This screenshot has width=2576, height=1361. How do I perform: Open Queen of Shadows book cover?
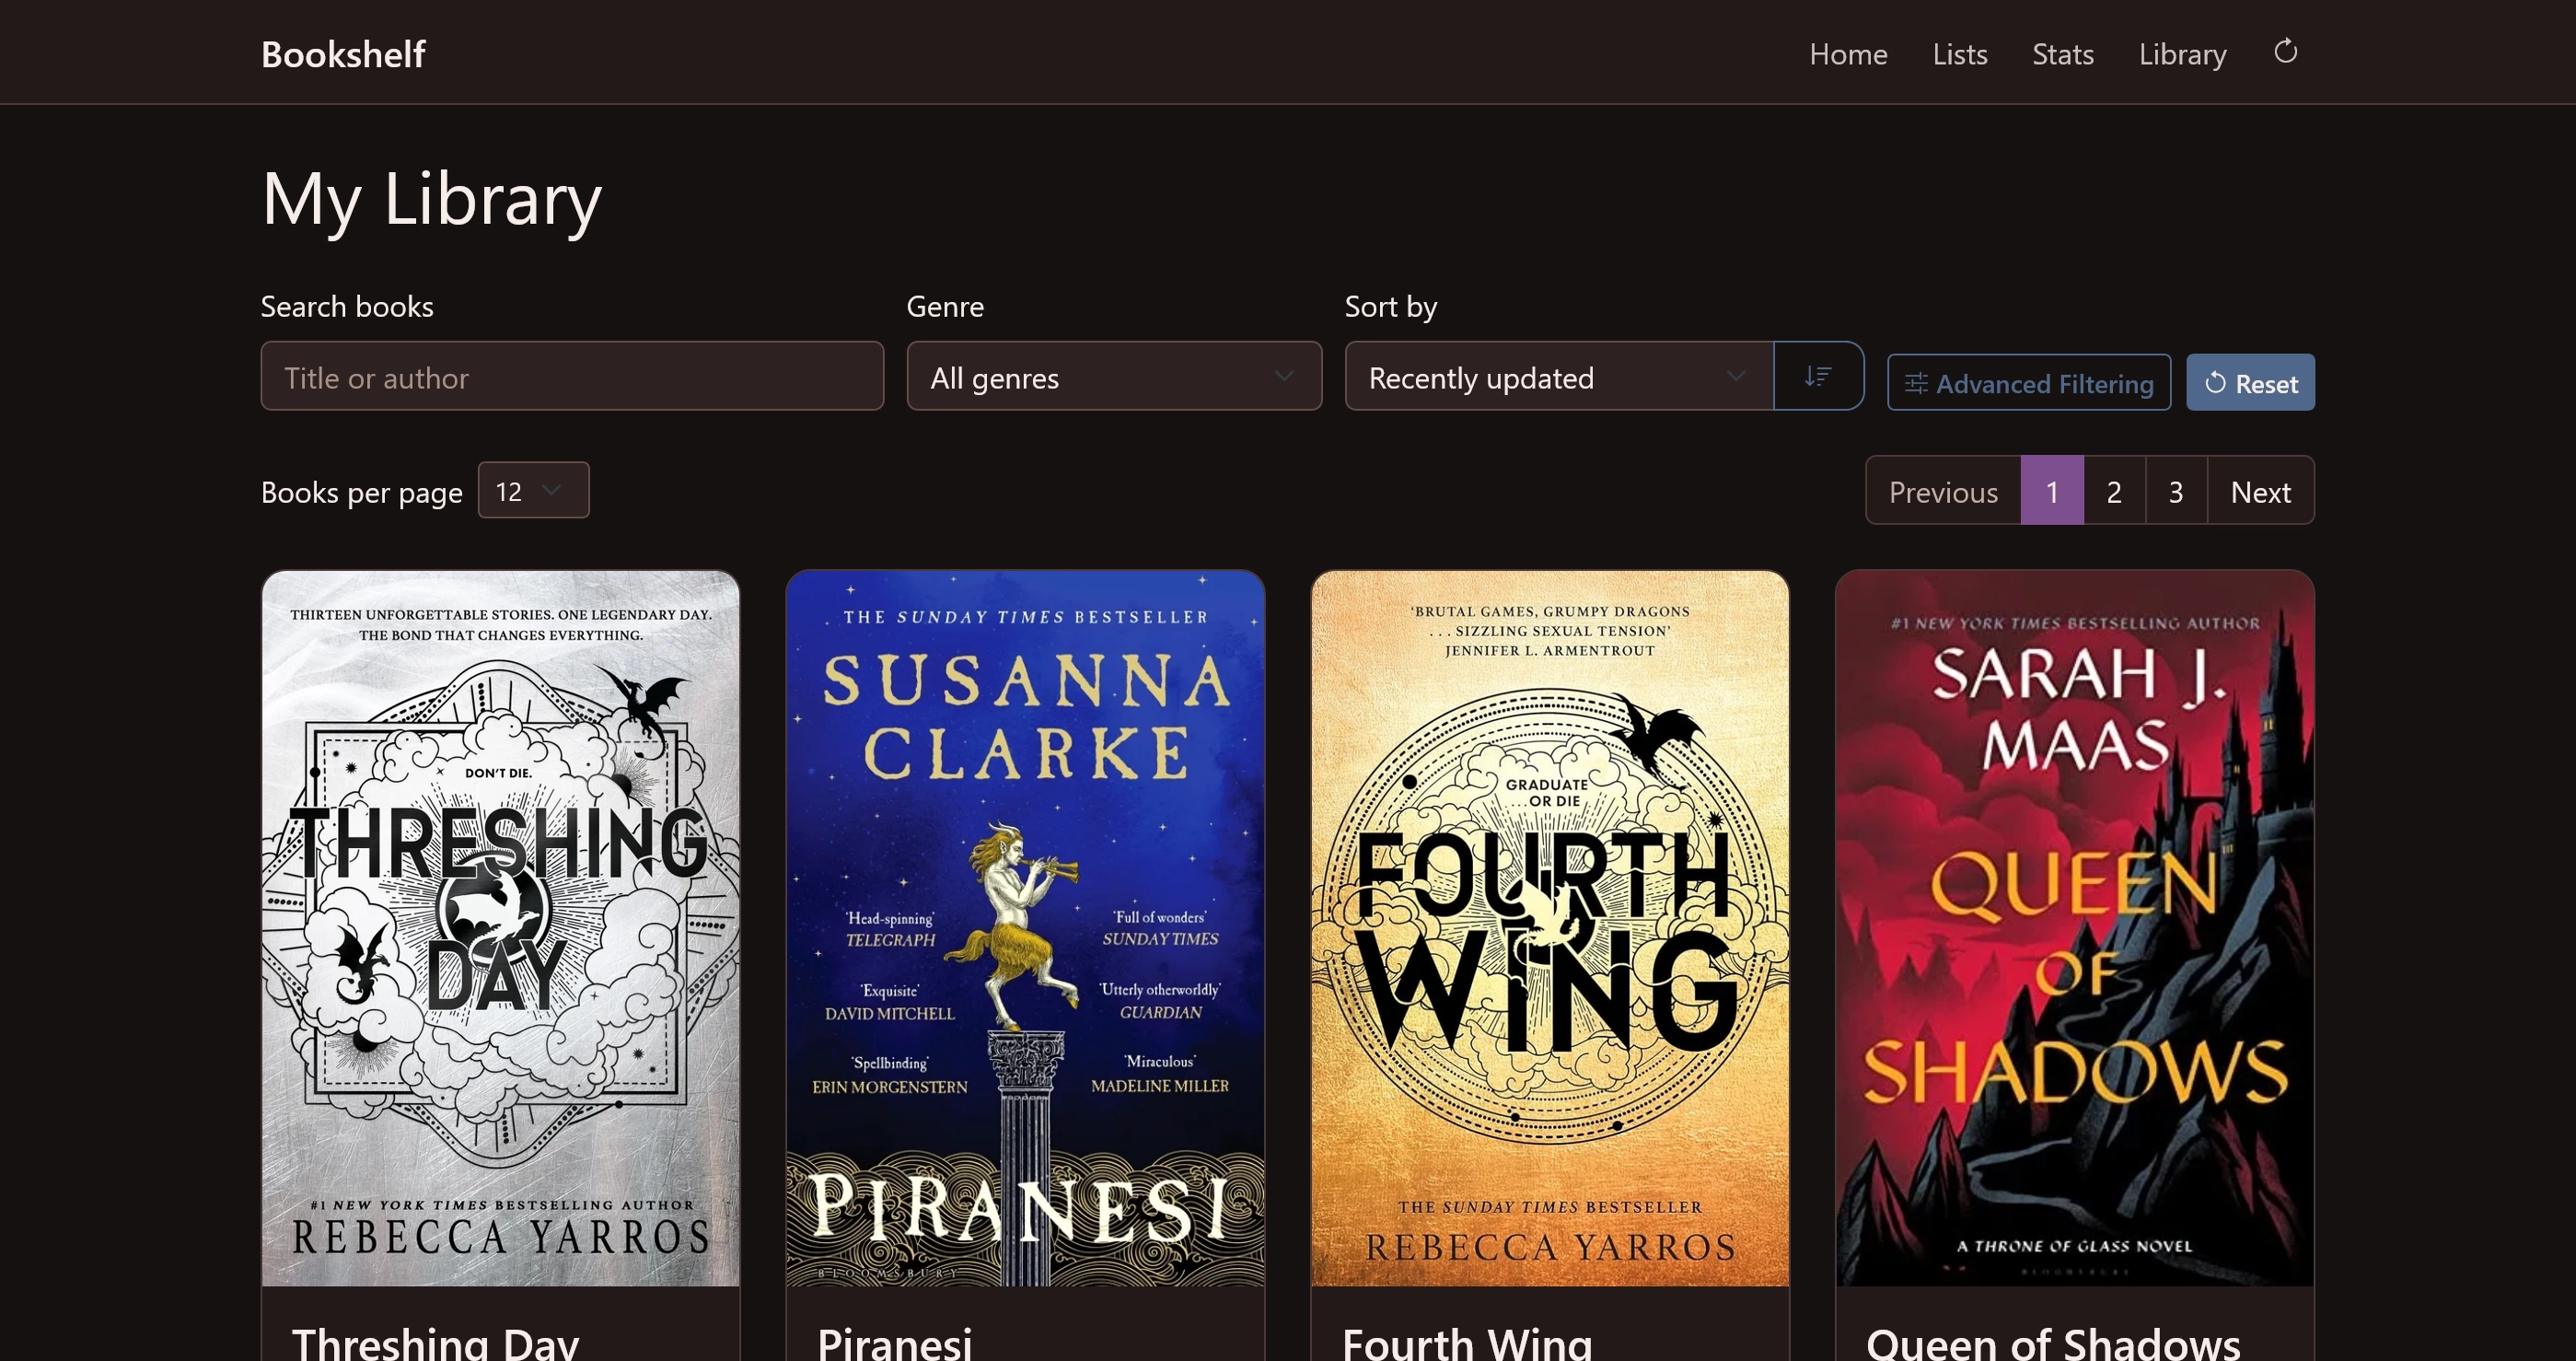(2075, 928)
